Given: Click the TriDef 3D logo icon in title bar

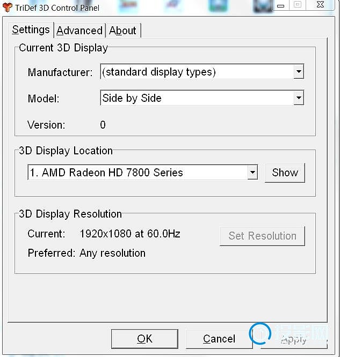Looking at the screenshot, I should [8, 8].
